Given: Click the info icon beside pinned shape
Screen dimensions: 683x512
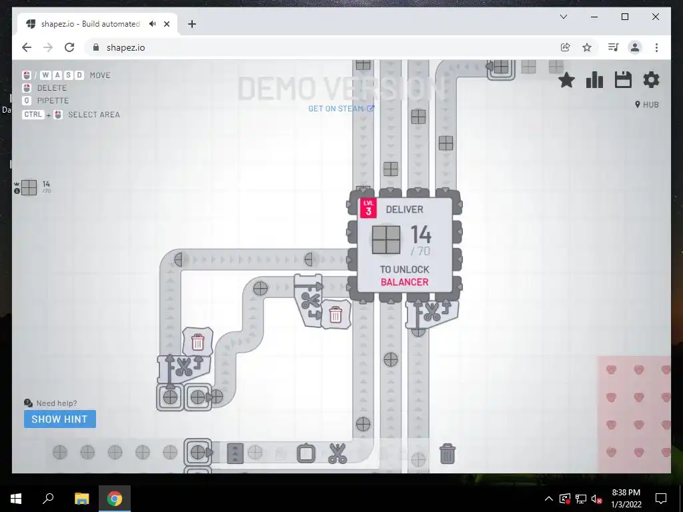Looking at the screenshot, I should tap(17, 191).
